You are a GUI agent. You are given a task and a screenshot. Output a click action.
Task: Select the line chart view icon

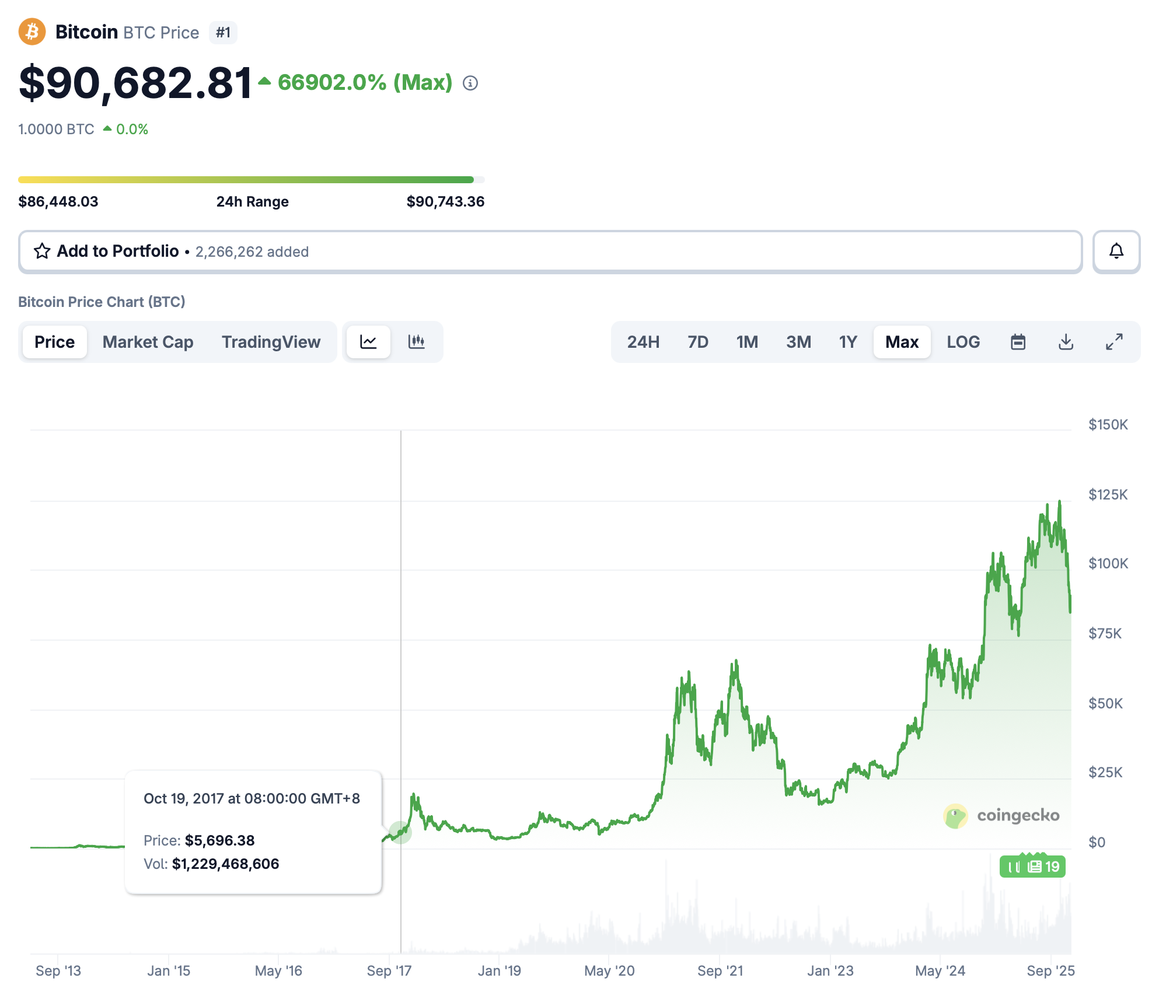368,342
